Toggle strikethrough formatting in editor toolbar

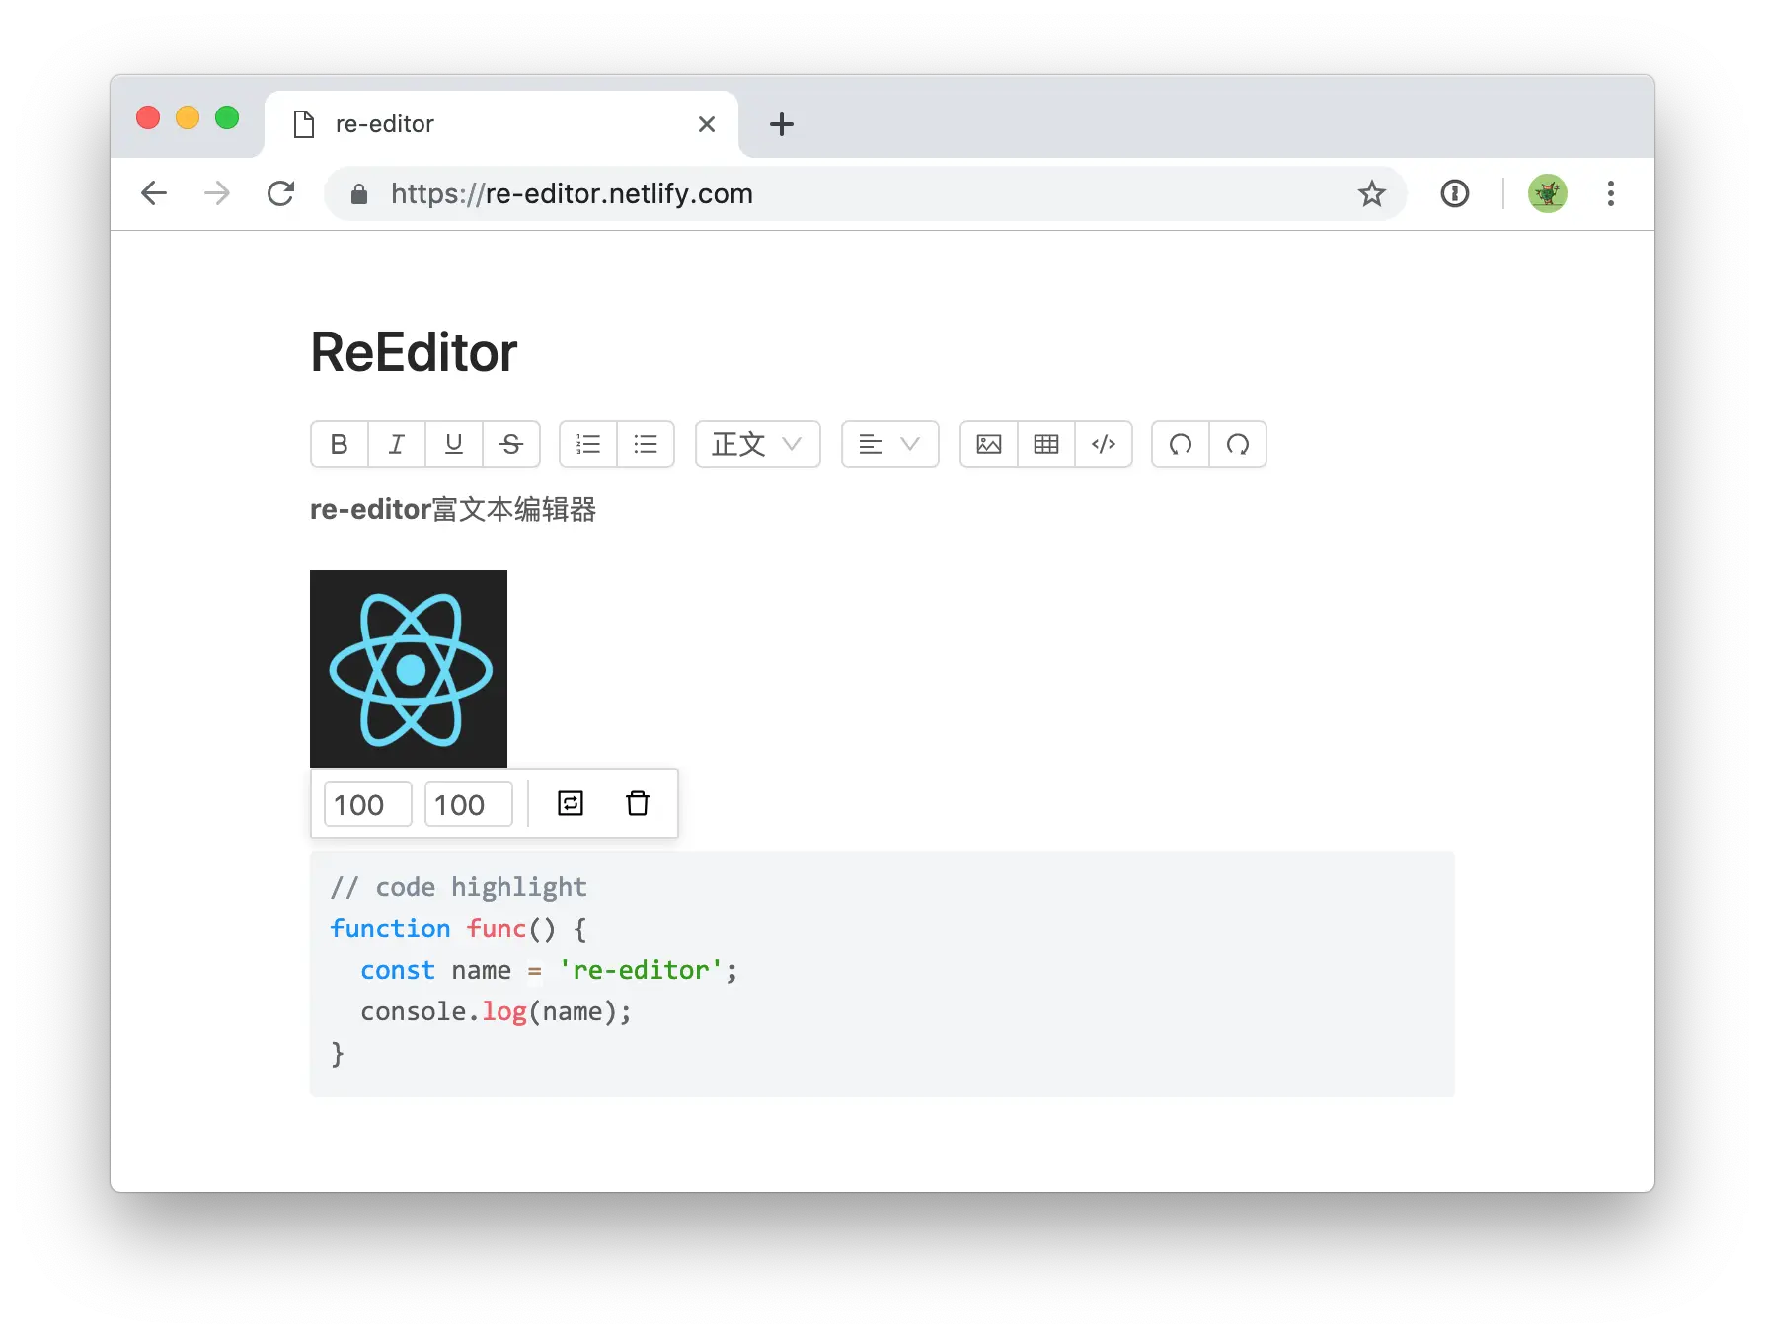point(511,444)
